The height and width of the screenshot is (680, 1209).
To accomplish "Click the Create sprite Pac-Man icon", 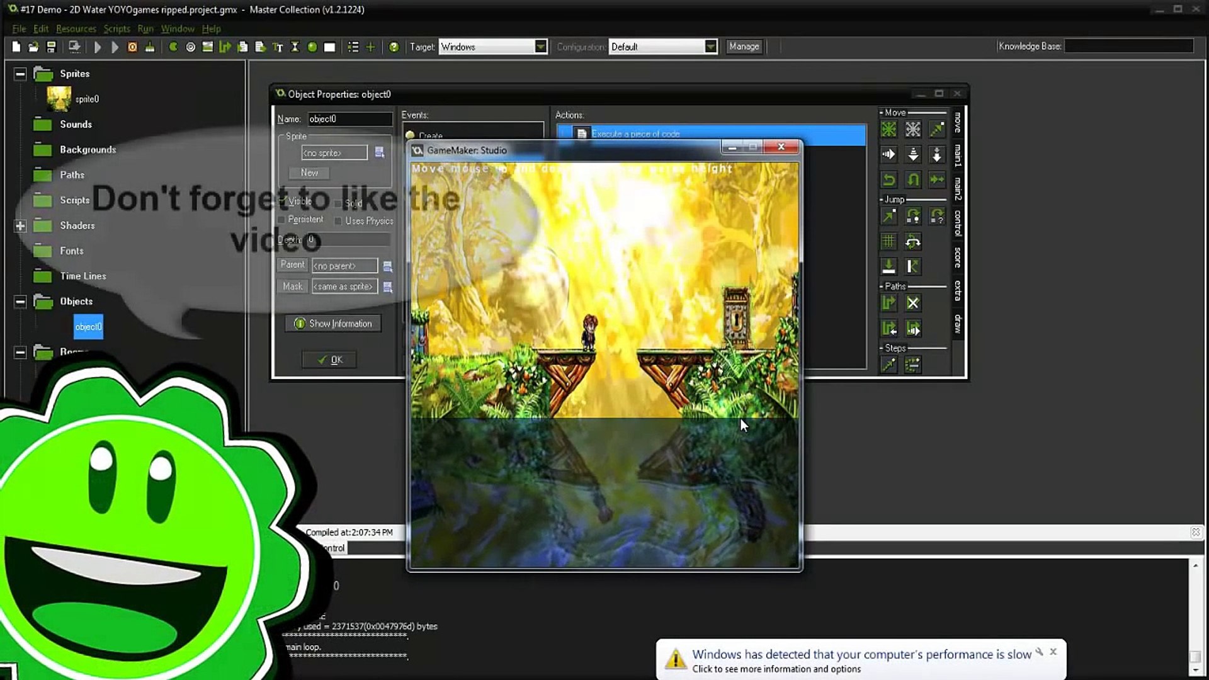I will point(173,47).
